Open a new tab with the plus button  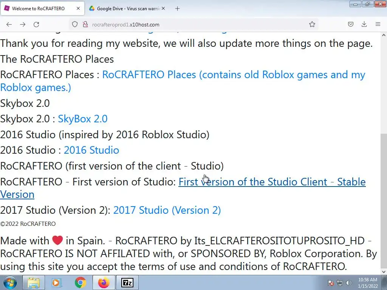(178, 9)
